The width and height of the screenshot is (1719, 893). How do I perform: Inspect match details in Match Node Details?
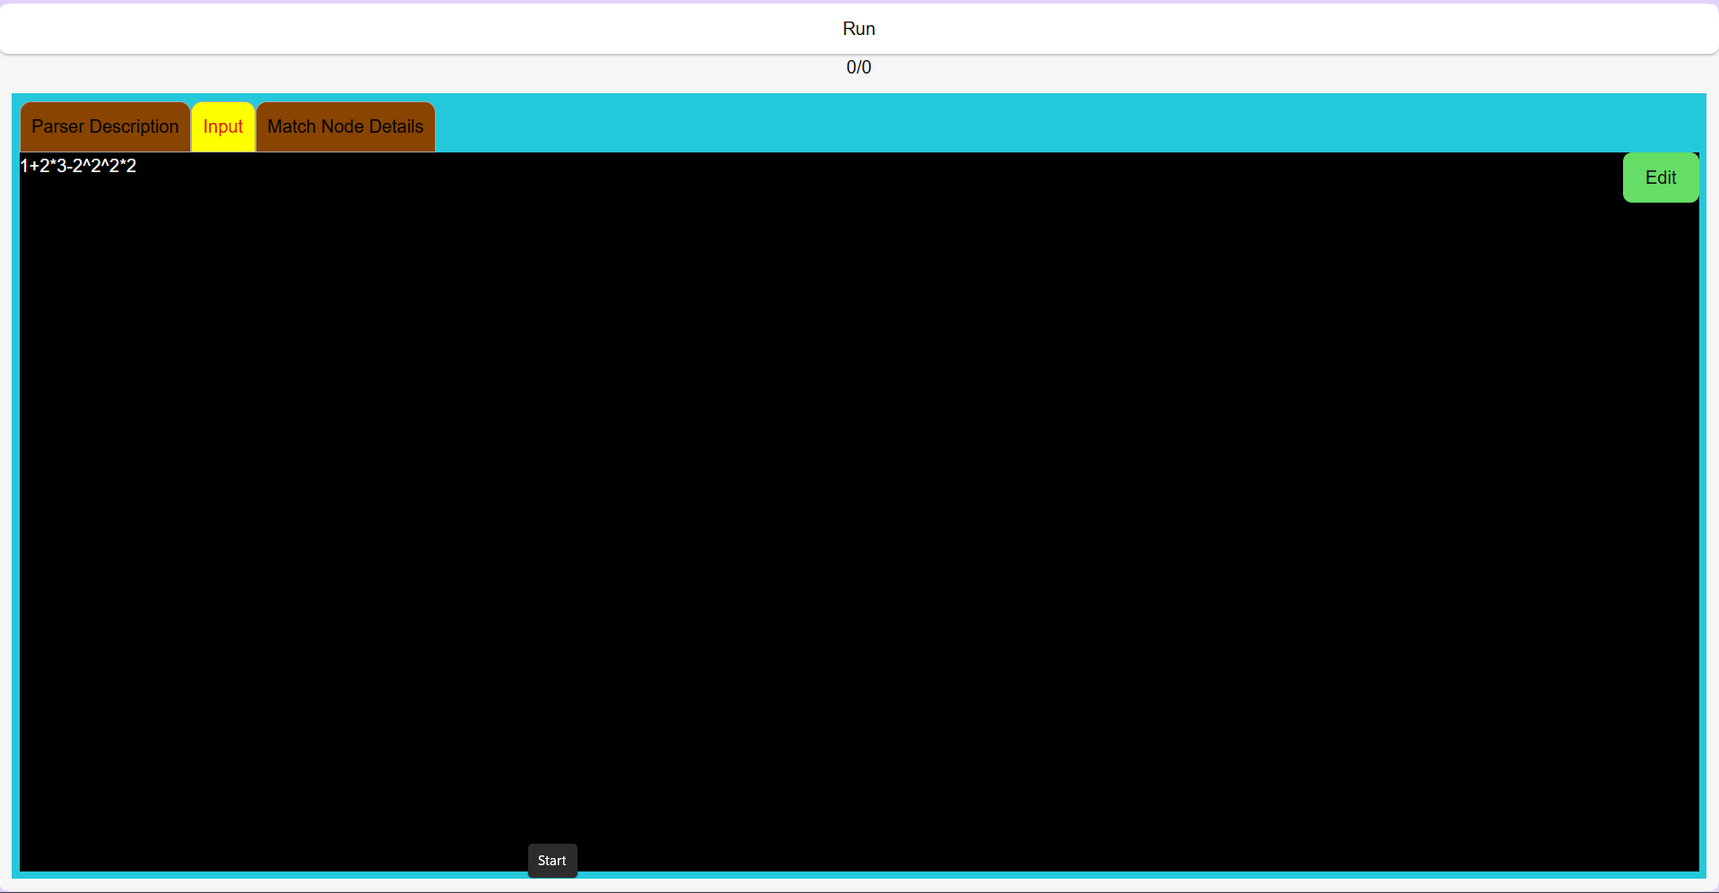(x=344, y=126)
